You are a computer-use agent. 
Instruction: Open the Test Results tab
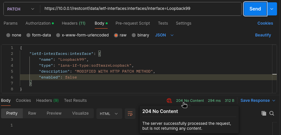pos(75,101)
